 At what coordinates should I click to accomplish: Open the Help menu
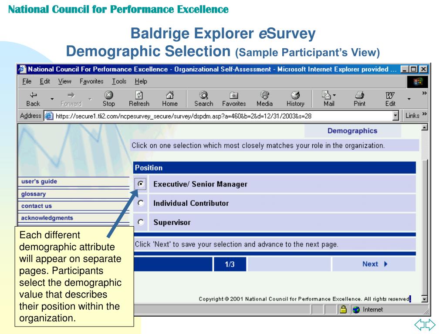point(141,81)
